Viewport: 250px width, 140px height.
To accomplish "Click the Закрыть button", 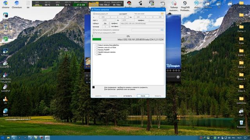I will click(x=158, y=96).
